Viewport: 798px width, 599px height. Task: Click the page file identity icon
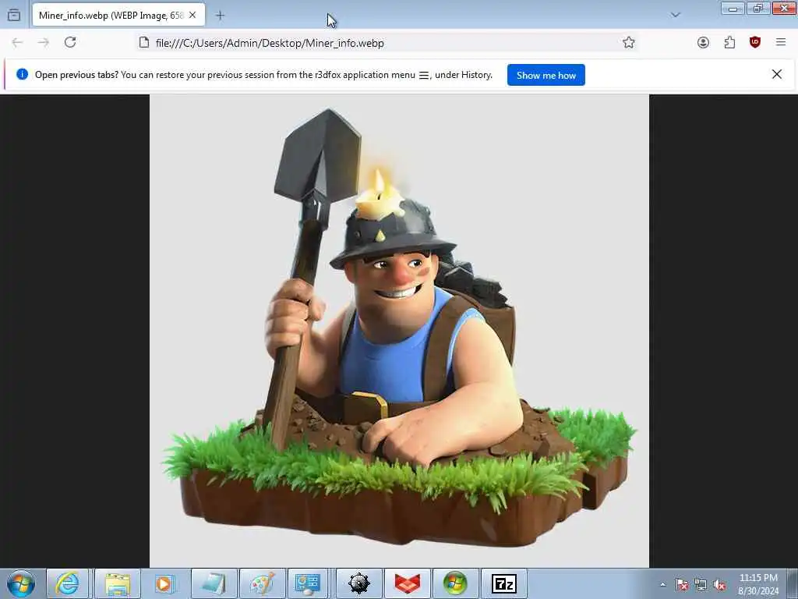(x=144, y=43)
